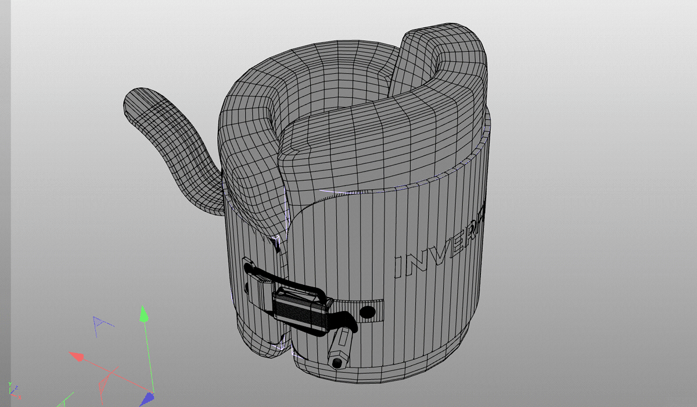Screen dimensions: 697x407
Task: Click the round hole in the strap
Action: point(367,313)
